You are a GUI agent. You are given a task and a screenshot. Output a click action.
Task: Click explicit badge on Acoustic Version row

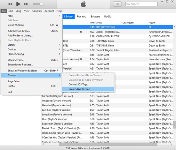[81, 59]
